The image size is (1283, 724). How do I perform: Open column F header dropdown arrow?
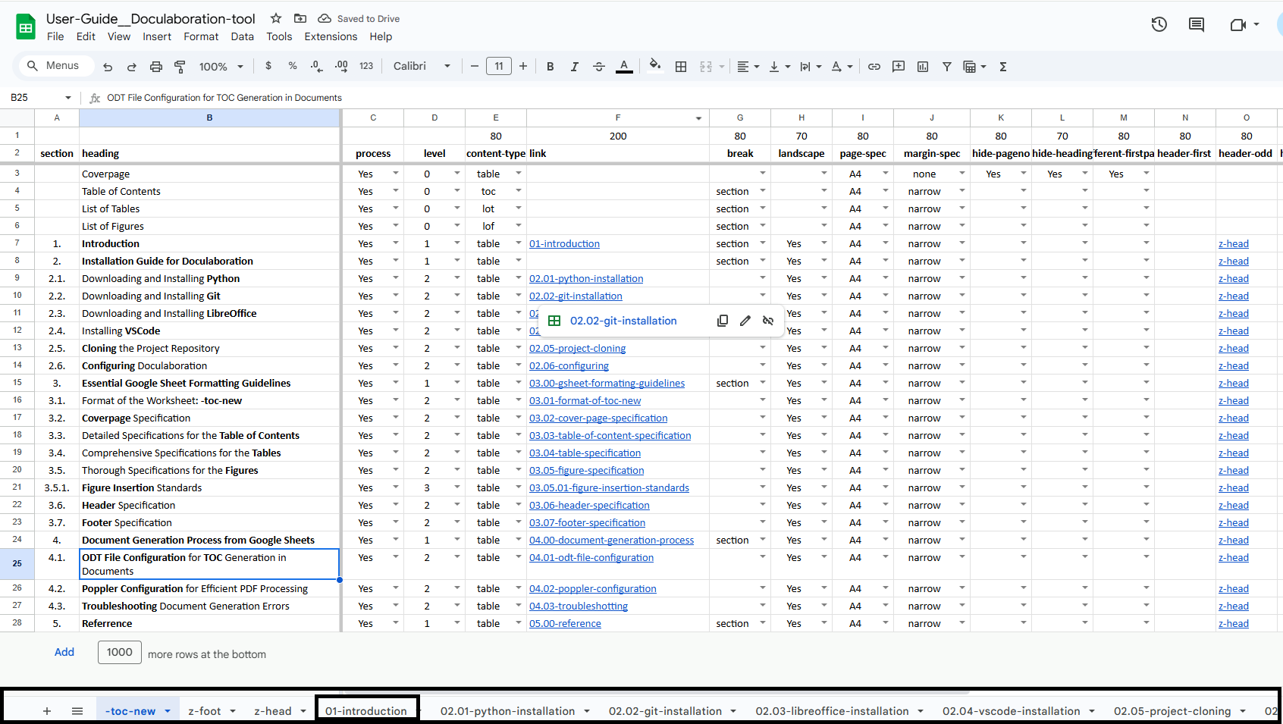click(x=698, y=118)
